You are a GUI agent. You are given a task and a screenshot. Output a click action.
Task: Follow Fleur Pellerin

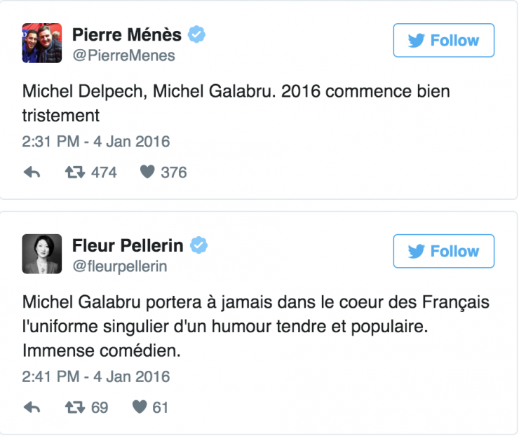(443, 252)
